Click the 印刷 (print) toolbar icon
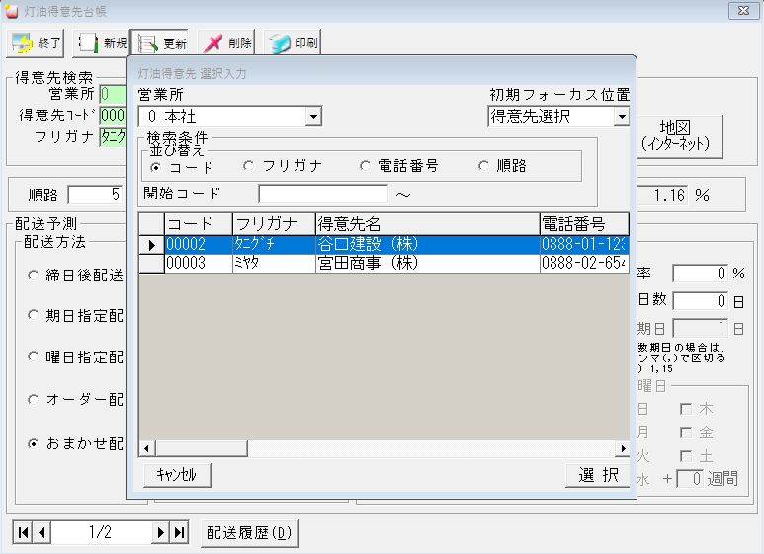 tap(293, 43)
